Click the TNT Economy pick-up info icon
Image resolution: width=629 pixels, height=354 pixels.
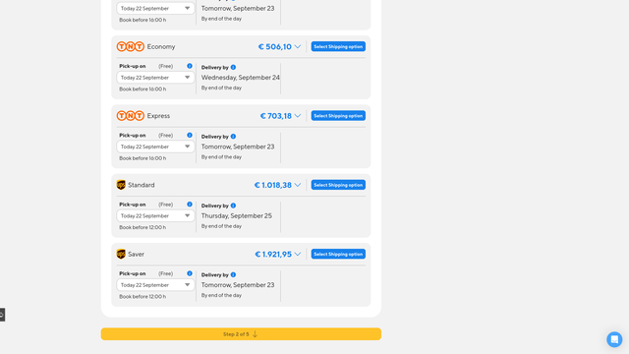[190, 66]
